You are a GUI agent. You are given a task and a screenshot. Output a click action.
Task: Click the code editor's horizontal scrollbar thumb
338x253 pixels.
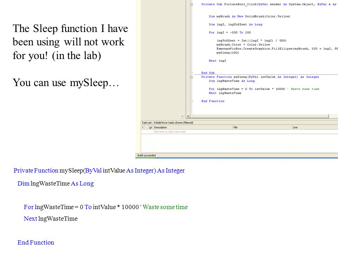[259, 116]
